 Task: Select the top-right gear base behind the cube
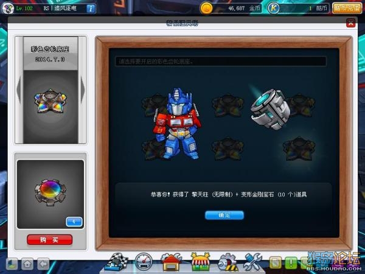pyautogui.click(x=302, y=105)
